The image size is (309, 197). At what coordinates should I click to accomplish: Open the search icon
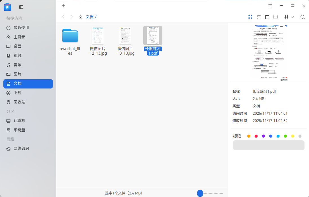(x=303, y=17)
